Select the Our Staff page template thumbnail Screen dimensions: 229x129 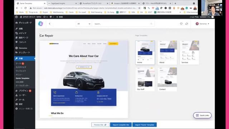145,80
